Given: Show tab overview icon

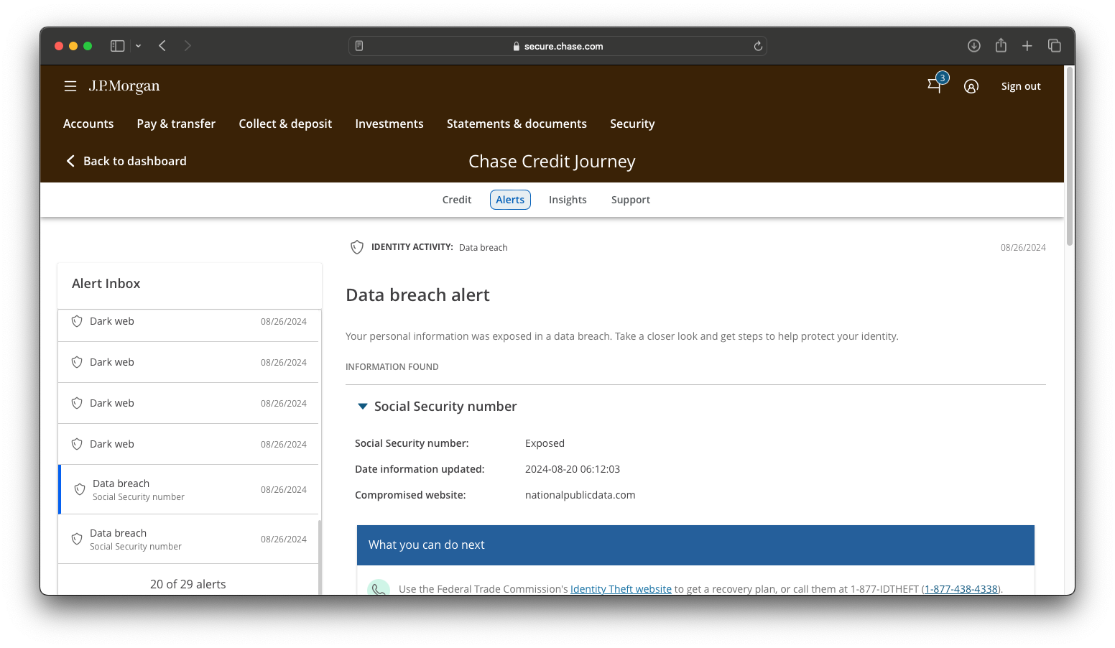Looking at the screenshot, I should click(x=1055, y=46).
